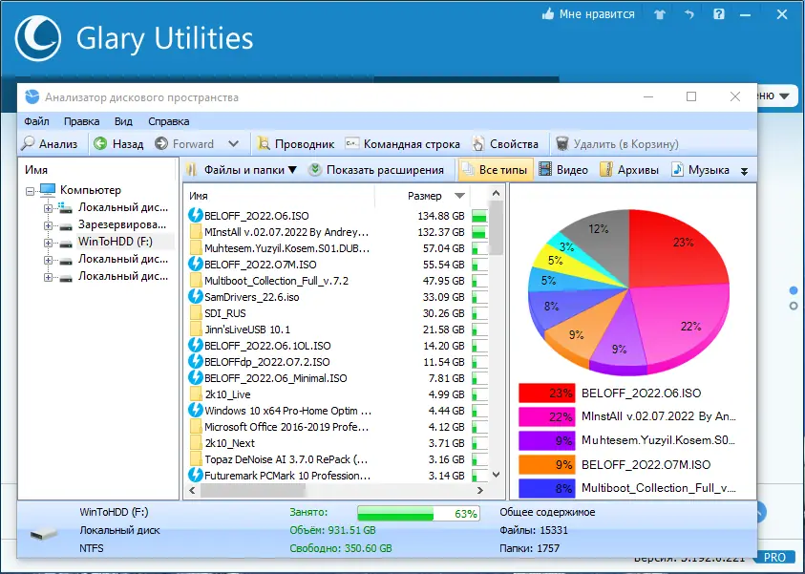Click the Forward arrow icon
Screen dimensions: 805x574
coord(161,144)
